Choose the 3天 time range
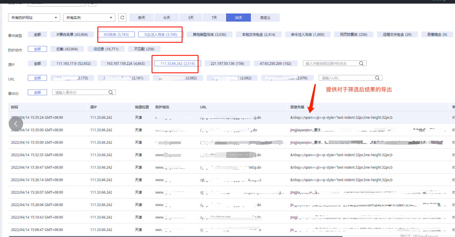This screenshot has width=455, height=237. tap(191, 18)
